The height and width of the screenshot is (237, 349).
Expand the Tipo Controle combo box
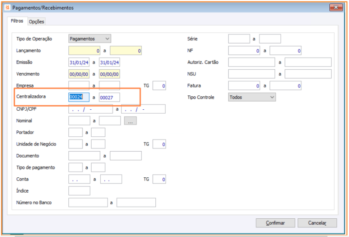coord(252,97)
